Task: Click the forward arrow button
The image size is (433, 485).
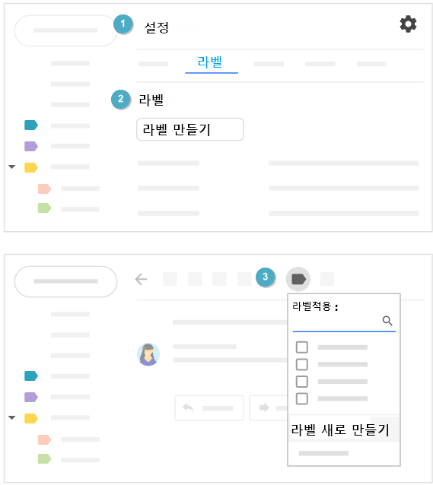Action: [x=269, y=407]
